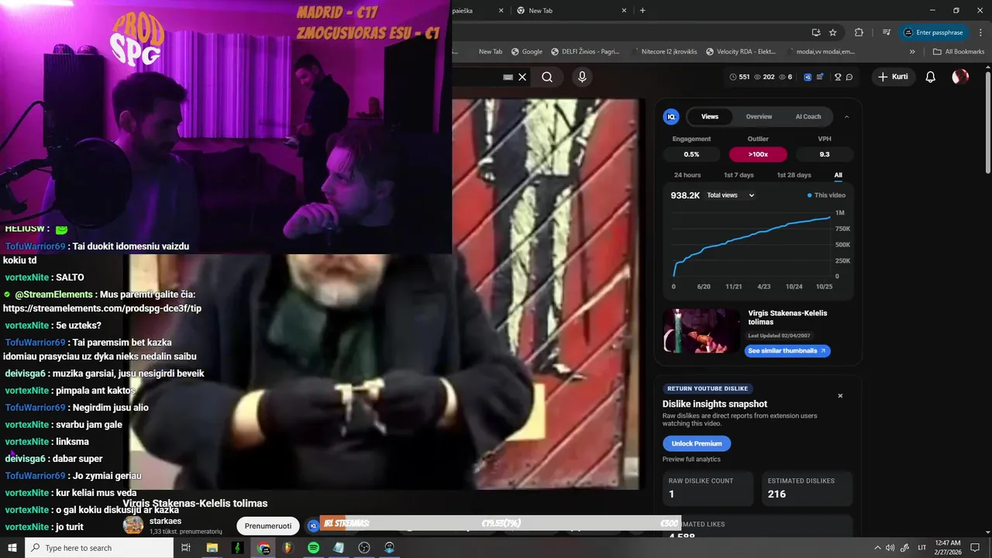Click the clock stat showing 551

click(740, 77)
